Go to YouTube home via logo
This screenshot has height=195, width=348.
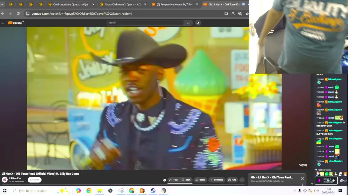15,23
